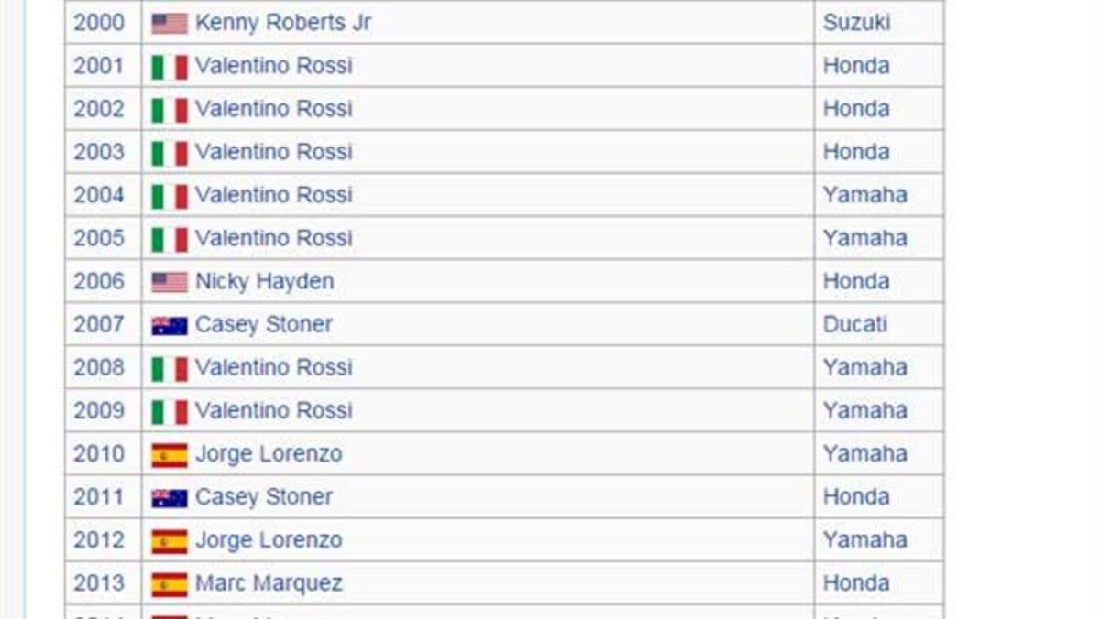Click Yamaha in the 2005 row
The height and width of the screenshot is (619, 1100).
tap(864, 238)
